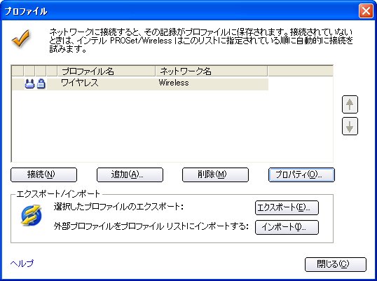The image size is (377, 281).
Task: Sort by ネットワーク名 column header
Action: (212, 71)
